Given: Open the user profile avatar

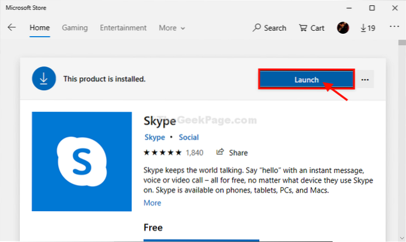Looking at the screenshot, I should [343, 28].
